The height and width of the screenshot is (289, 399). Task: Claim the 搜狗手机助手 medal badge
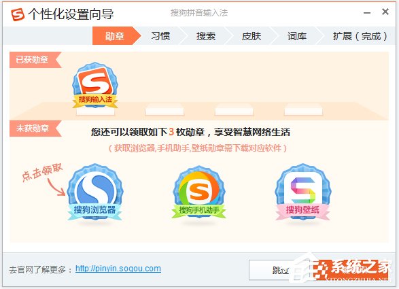(199, 192)
